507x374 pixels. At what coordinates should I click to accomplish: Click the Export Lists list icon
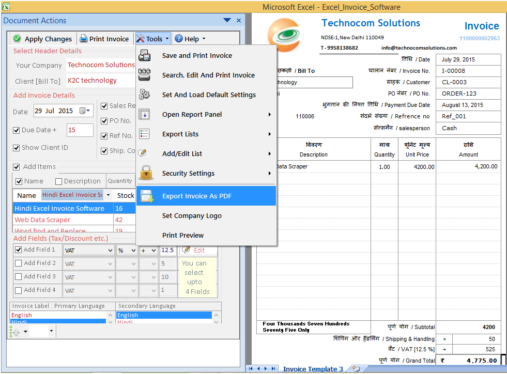click(x=145, y=134)
